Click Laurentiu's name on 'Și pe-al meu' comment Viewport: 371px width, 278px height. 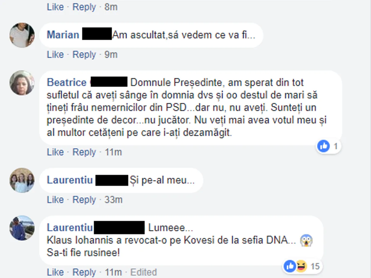click(x=70, y=180)
